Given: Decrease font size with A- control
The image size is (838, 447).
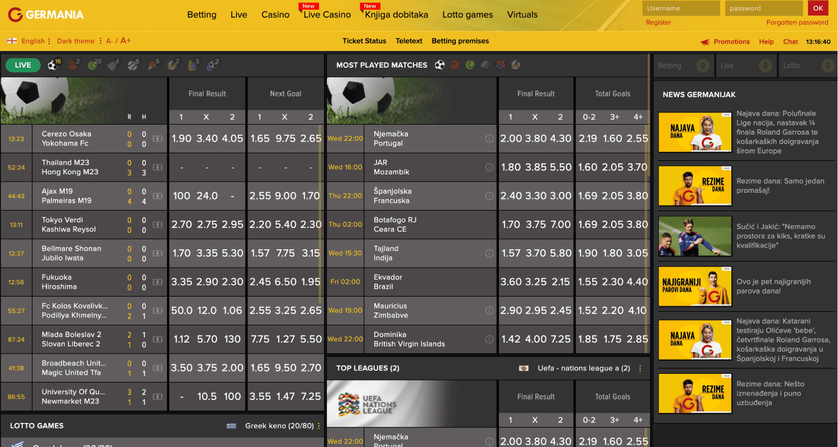Looking at the screenshot, I should click(x=109, y=41).
